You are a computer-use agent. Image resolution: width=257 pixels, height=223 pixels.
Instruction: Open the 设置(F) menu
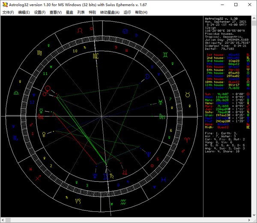point(40,12)
